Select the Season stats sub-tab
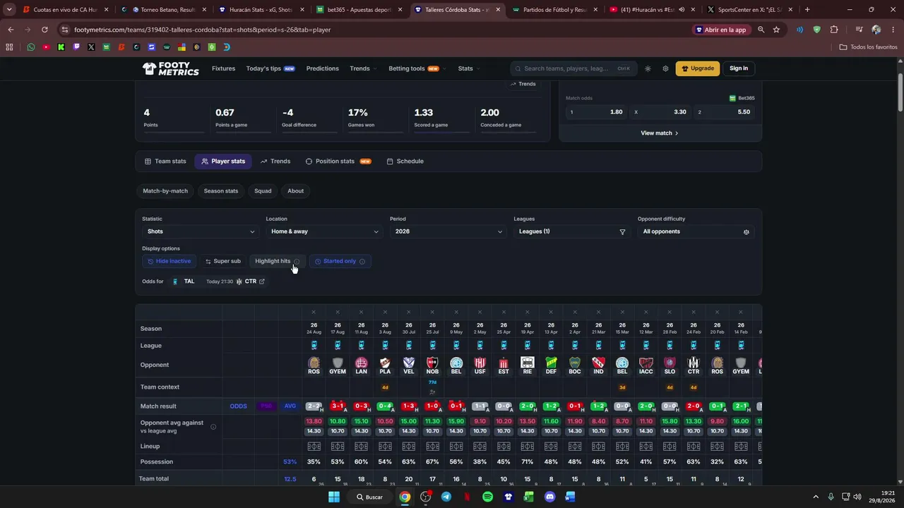904x508 pixels. coord(221,191)
